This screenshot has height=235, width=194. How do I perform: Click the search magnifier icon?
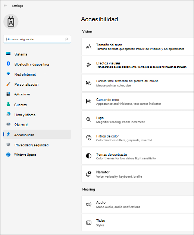click(x=66, y=39)
